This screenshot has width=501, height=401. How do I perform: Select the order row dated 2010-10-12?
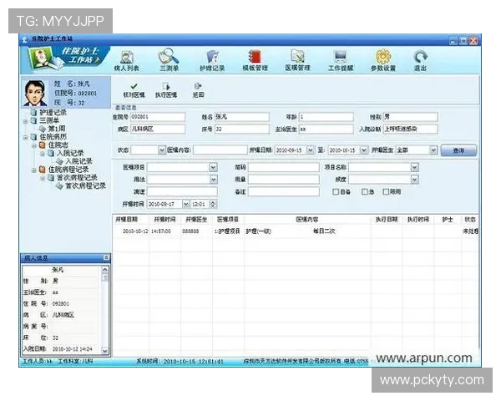coord(296,231)
